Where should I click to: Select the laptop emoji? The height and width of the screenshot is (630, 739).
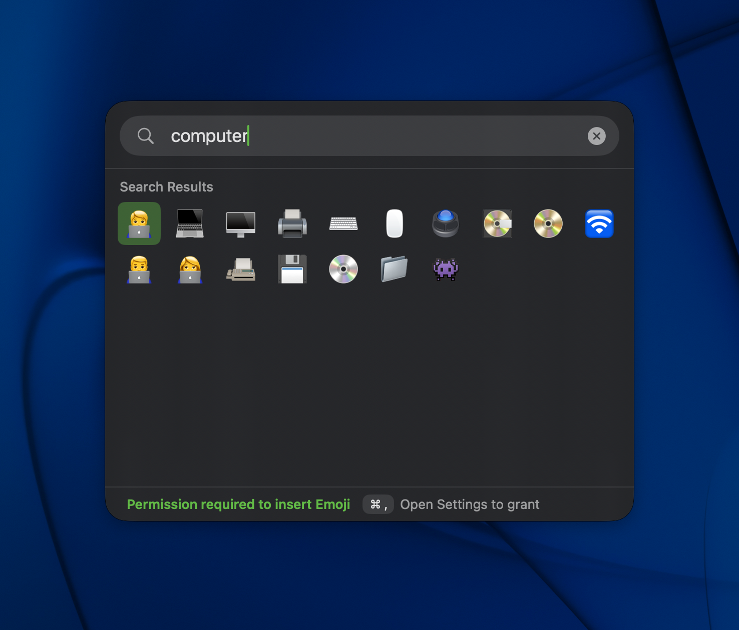click(x=190, y=223)
